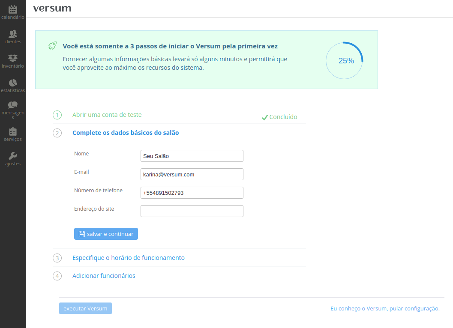This screenshot has width=453, height=328.
Task: Click the E-mail label
Action: click(x=81, y=172)
